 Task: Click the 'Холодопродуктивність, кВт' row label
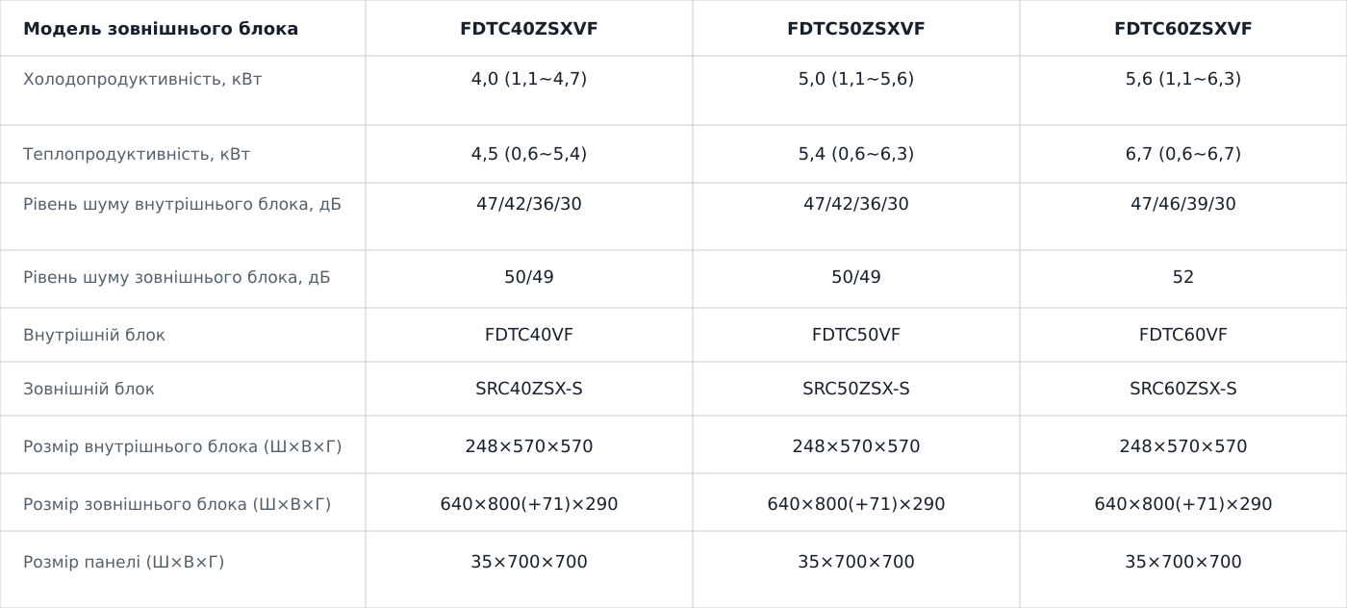142,79
